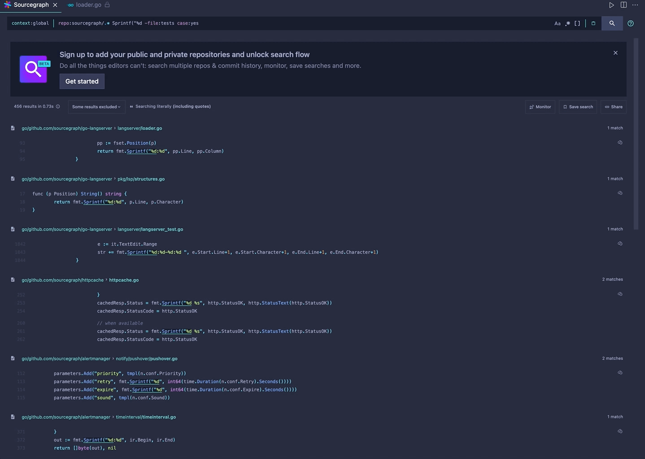Viewport: 645px width, 459px height.
Task: Open the langserver/loader.go file link
Action: tap(139, 128)
